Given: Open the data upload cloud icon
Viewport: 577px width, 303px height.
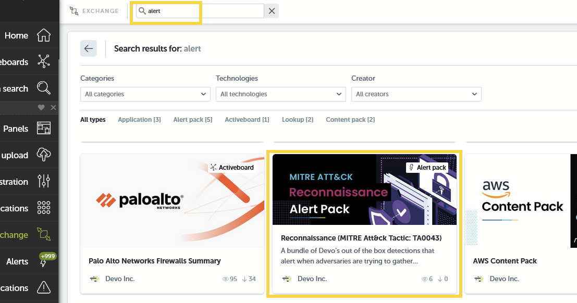Looking at the screenshot, I should click(x=43, y=155).
